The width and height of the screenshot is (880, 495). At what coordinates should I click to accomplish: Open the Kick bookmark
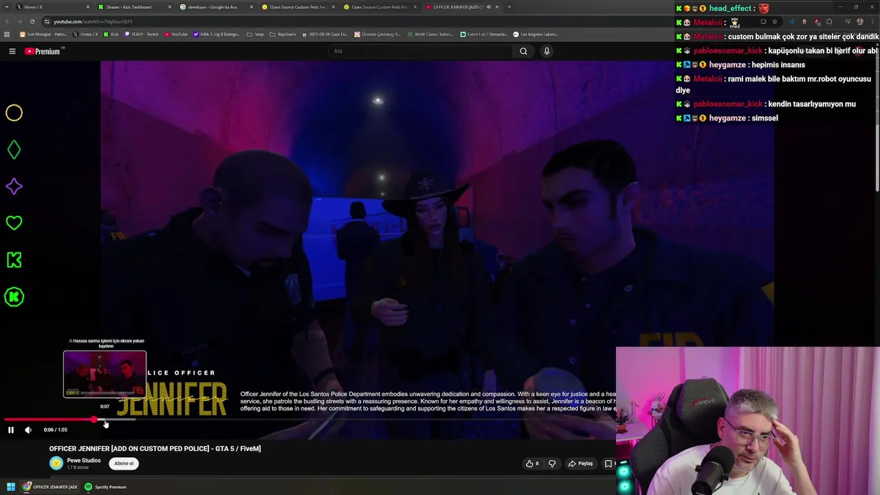[x=111, y=34]
